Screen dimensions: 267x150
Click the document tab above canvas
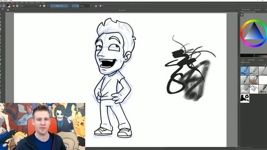122,10
